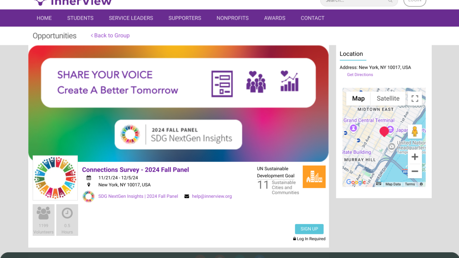Navigate to NONPROFITS

[232, 18]
